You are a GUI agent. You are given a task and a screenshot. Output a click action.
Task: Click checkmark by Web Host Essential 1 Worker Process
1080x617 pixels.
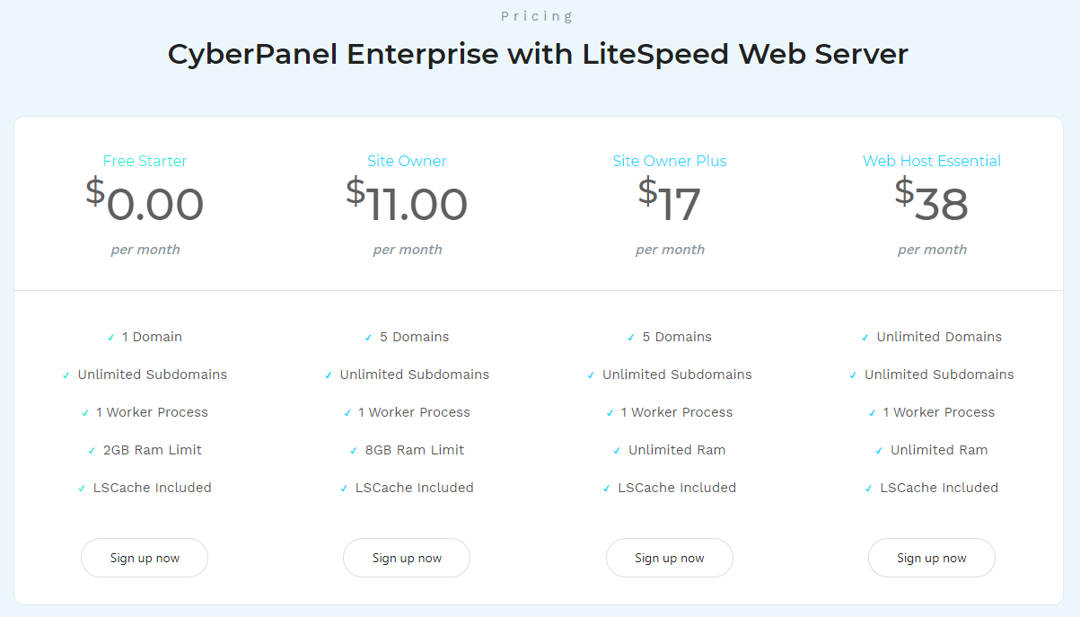pos(872,413)
